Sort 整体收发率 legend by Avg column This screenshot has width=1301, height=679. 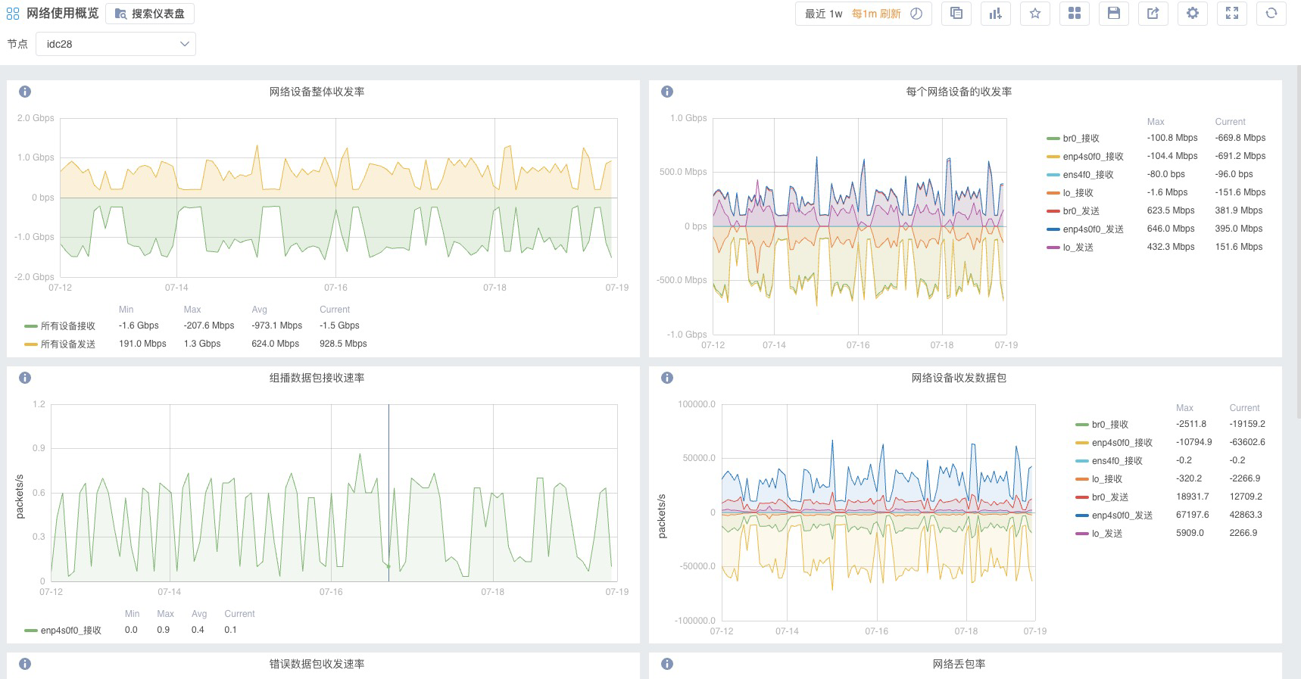(x=260, y=310)
